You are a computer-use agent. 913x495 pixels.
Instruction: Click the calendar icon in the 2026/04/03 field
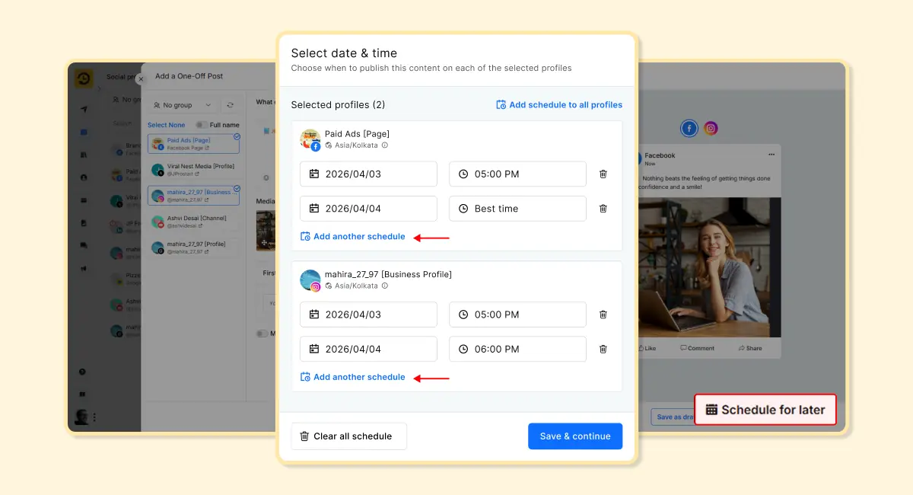coord(314,174)
